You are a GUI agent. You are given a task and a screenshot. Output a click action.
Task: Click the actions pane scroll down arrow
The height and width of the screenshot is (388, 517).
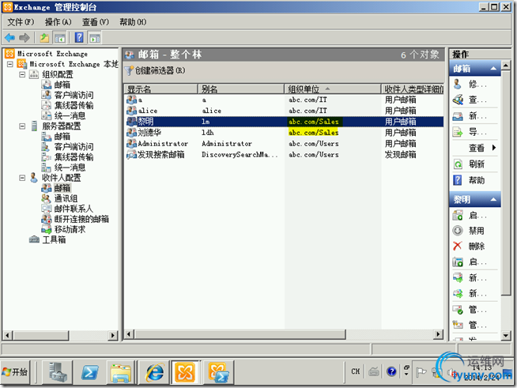click(506, 336)
